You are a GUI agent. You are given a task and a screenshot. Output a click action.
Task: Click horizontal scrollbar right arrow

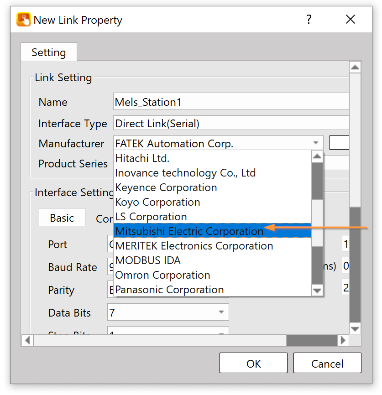(343, 340)
